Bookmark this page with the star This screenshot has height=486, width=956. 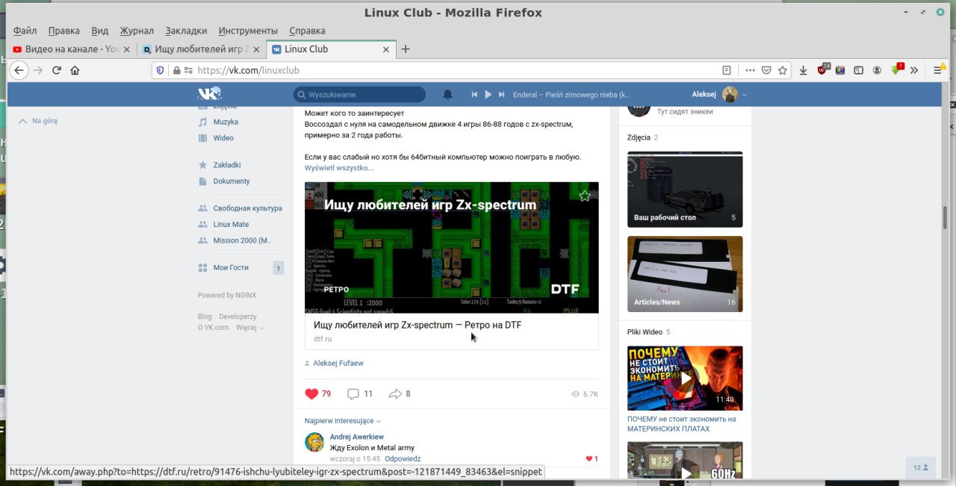coord(783,70)
